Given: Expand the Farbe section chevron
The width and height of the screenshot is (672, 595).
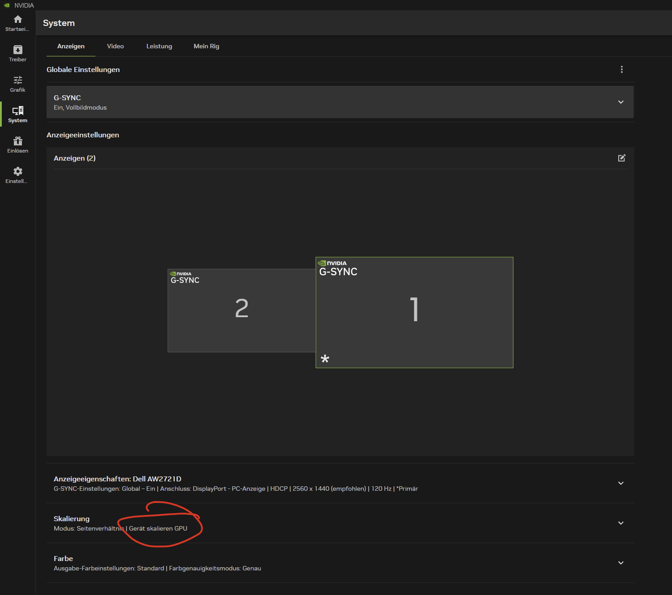Looking at the screenshot, I should (x=621, y=563).
